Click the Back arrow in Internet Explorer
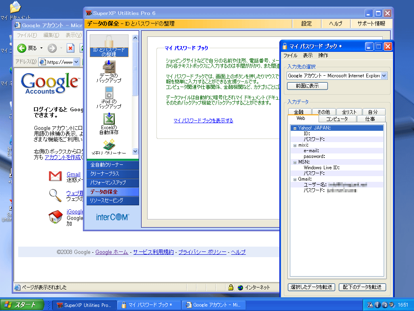This screenshot has width=414, height=311. pos(22,48)
